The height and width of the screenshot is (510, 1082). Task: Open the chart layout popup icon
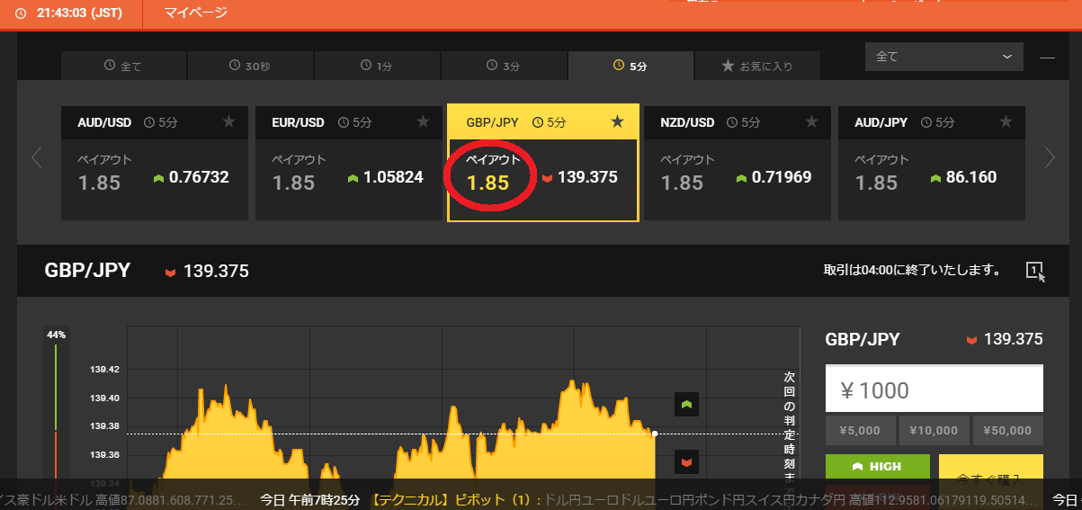tap(1035, 271)
